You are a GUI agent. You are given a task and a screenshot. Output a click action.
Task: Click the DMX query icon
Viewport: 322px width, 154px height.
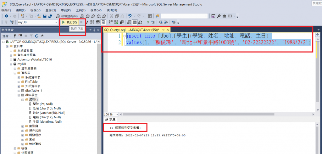click(93, 16)
